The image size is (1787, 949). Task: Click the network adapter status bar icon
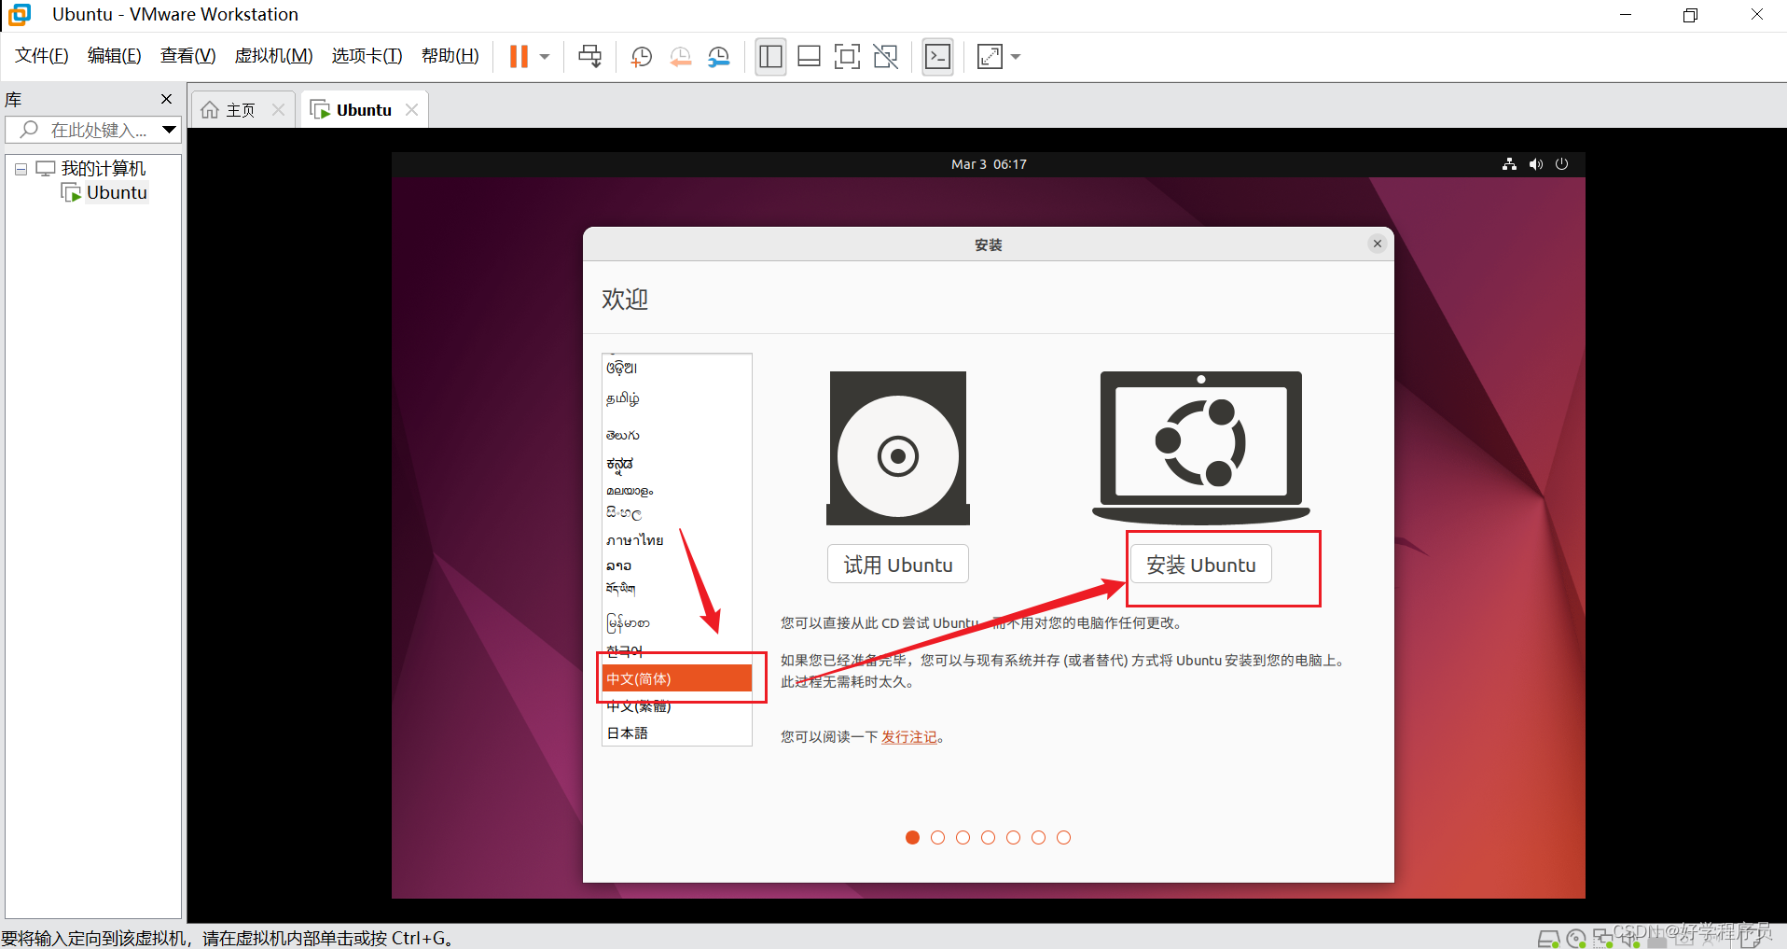(1602, 939)
